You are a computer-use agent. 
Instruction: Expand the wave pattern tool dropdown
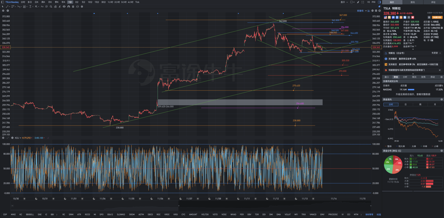(21, 7)
